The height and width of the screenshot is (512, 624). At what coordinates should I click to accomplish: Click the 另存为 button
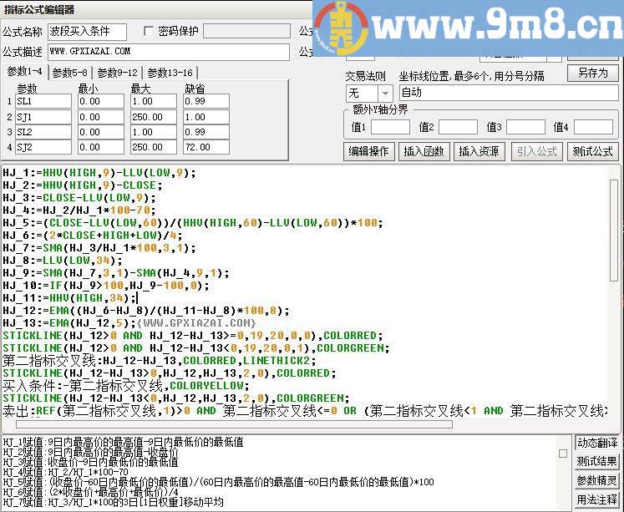pos(592,74)
